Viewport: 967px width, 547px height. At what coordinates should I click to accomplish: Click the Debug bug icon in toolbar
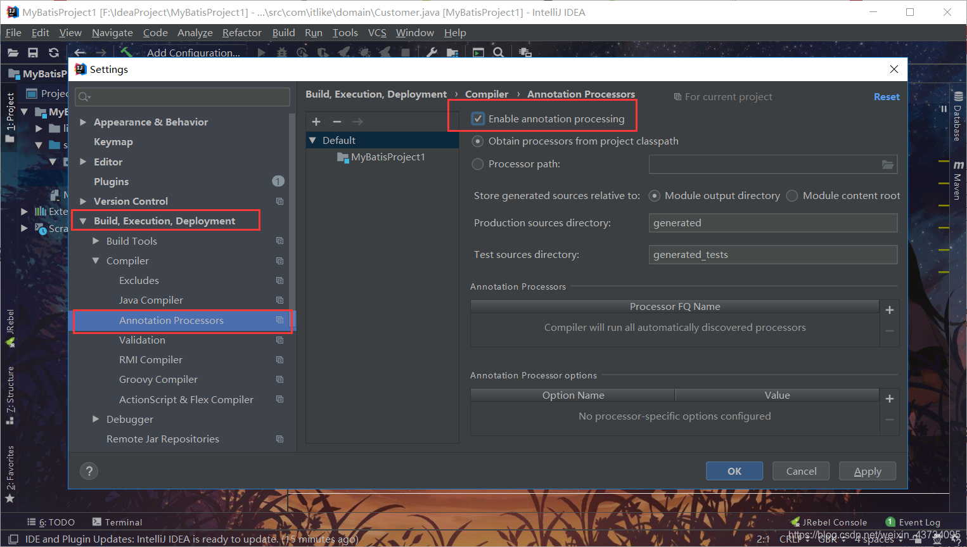[x=282, y=53]
